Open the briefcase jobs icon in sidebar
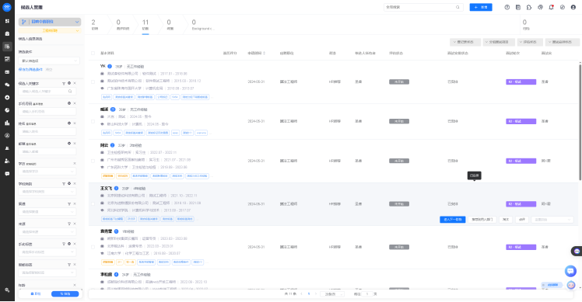The height and width of the screenshot is (302, 582). [7, 33]
